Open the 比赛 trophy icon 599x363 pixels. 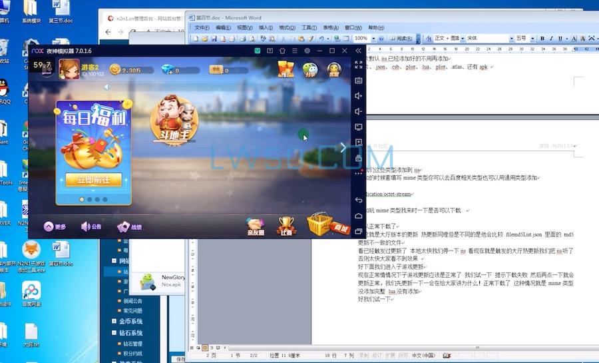(286, 226)
